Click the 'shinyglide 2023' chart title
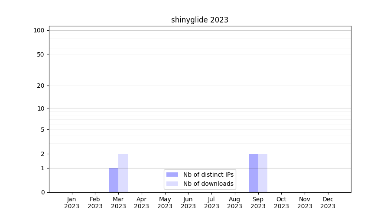The height and width of the screenshot is (216, 390). tap(199, 20)
